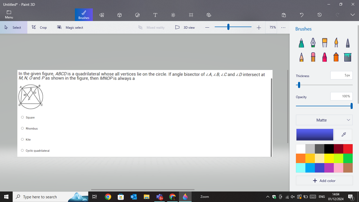
Task: Open the Effects tool
Action: 173,15
